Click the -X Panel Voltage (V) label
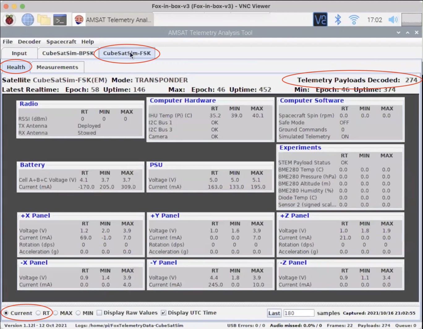Image resolution: width=423 pixels, height=329 pixels. [33, 278]
